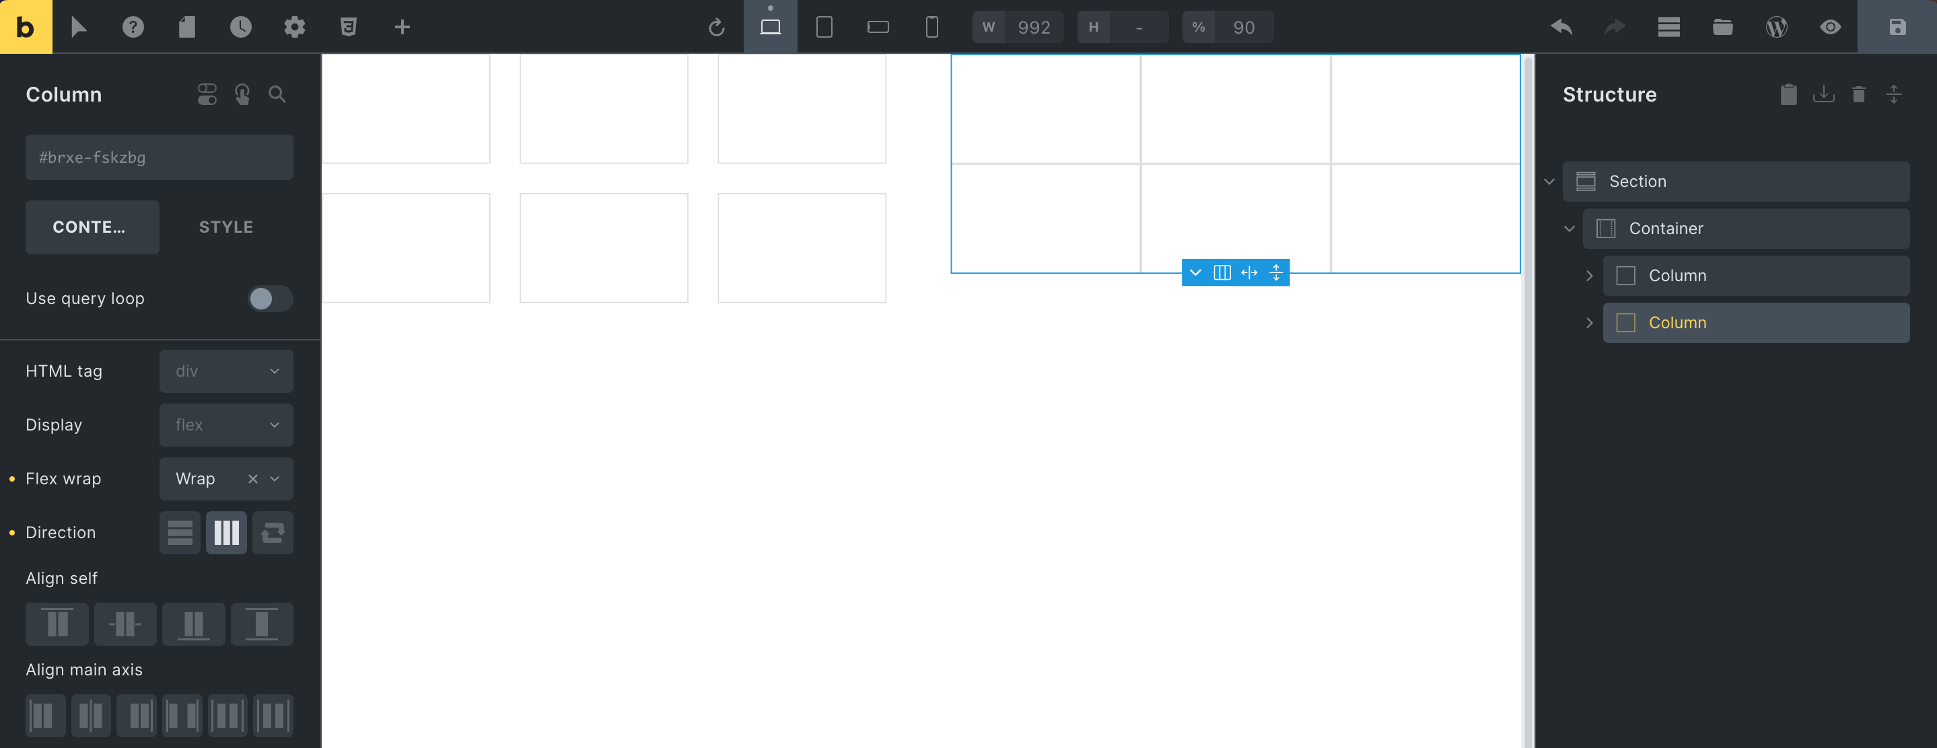The width and height of the screenshot is (1937, 748).
Task: Click the columns layout icon on the canvas element toolbar
Action: [x=1223, y=273]
